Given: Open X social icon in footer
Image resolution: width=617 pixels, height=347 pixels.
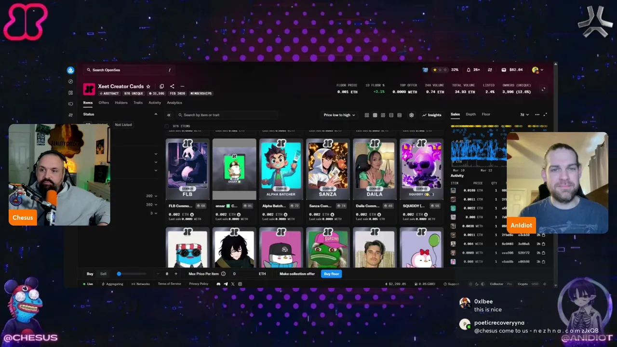Looking at the screenshot, I should pos(233,284).
